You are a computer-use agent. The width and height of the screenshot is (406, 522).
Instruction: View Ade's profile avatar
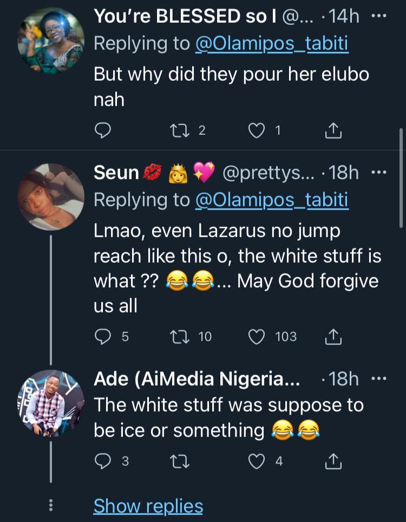click(x=51, y=403)
